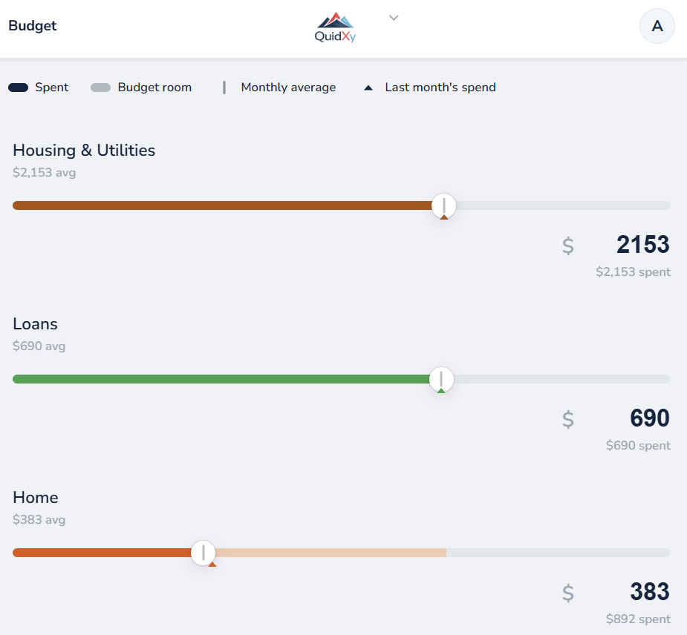Select the Housing & Utilities category heading
Image resolution: width=687 pixels, height=635 pixels.
coord(84,150)
